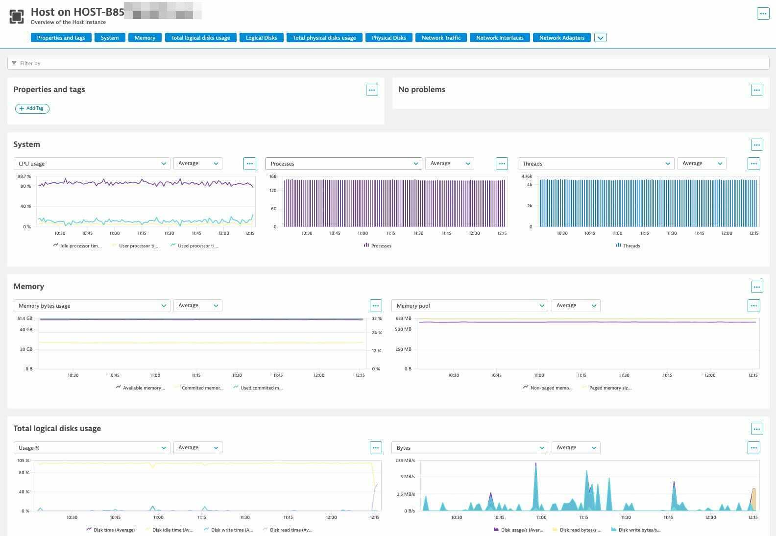Screen dimensions: 776x536
Task: Open Memory pool chart options menu
Action: coord(753,306)
